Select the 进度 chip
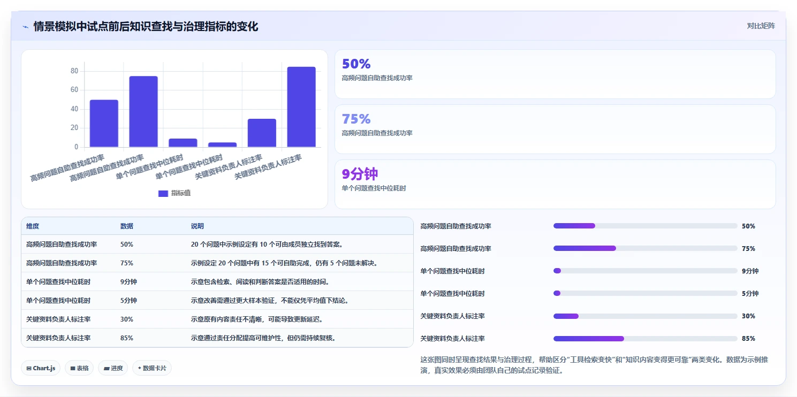 coord(113,368)
